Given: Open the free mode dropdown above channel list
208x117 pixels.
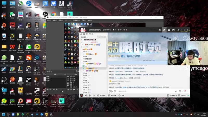Looking at the screenshot, I should click(84, 37).
